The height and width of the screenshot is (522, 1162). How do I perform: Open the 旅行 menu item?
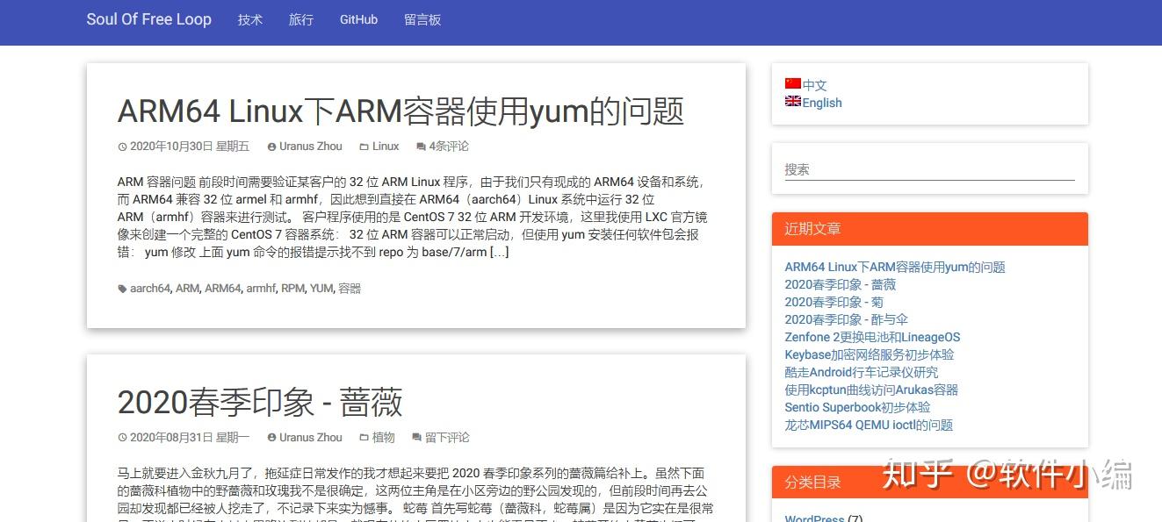click(301, 19)
